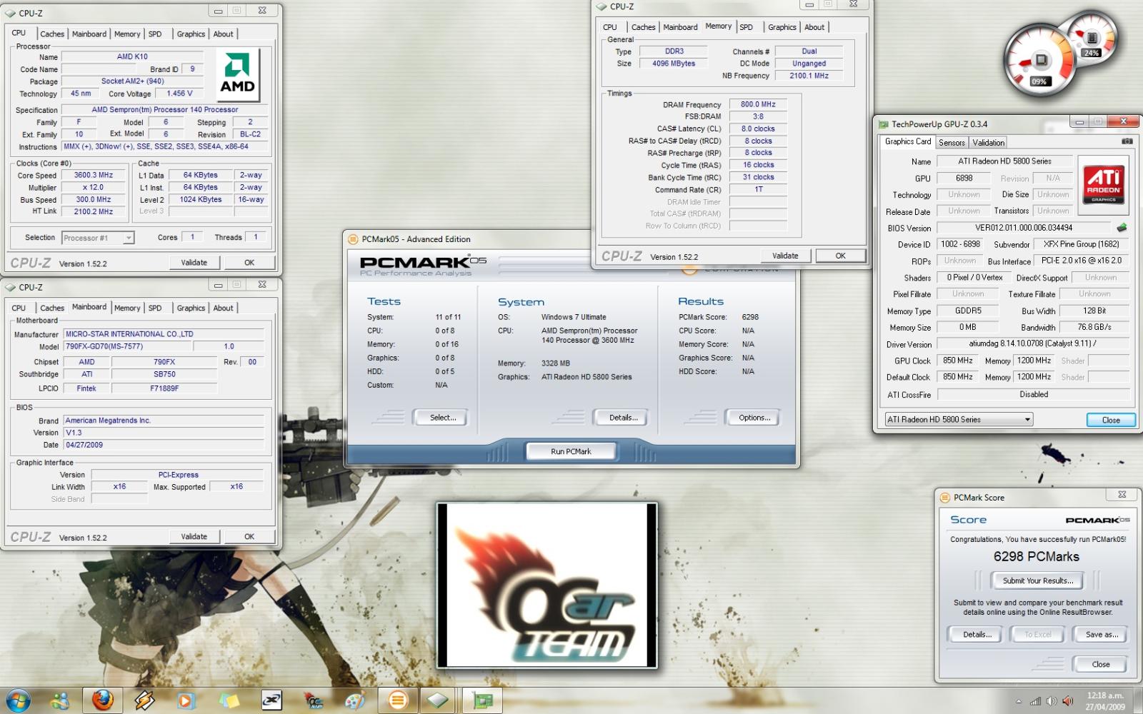Open the OC Team taskbar icon
This screenshot has width=1143, height=714.
(313, 701)
